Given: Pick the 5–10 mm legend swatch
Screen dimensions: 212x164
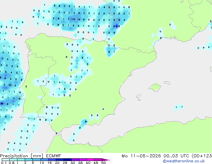Looking at the screenshot, I should [x=36, y=160].
